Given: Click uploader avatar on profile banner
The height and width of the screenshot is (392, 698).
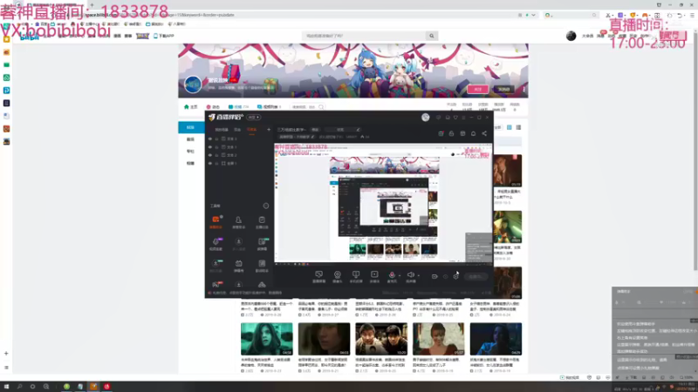Looking at the screenshot, I should pyautogui.click(x=193, y=84).
